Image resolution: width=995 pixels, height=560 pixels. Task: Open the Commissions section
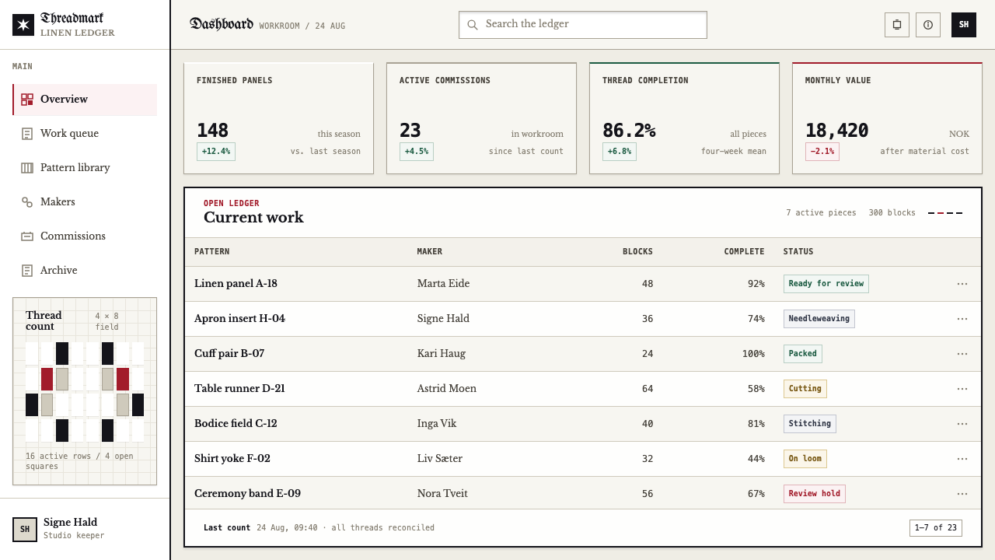tap(85, 236)
